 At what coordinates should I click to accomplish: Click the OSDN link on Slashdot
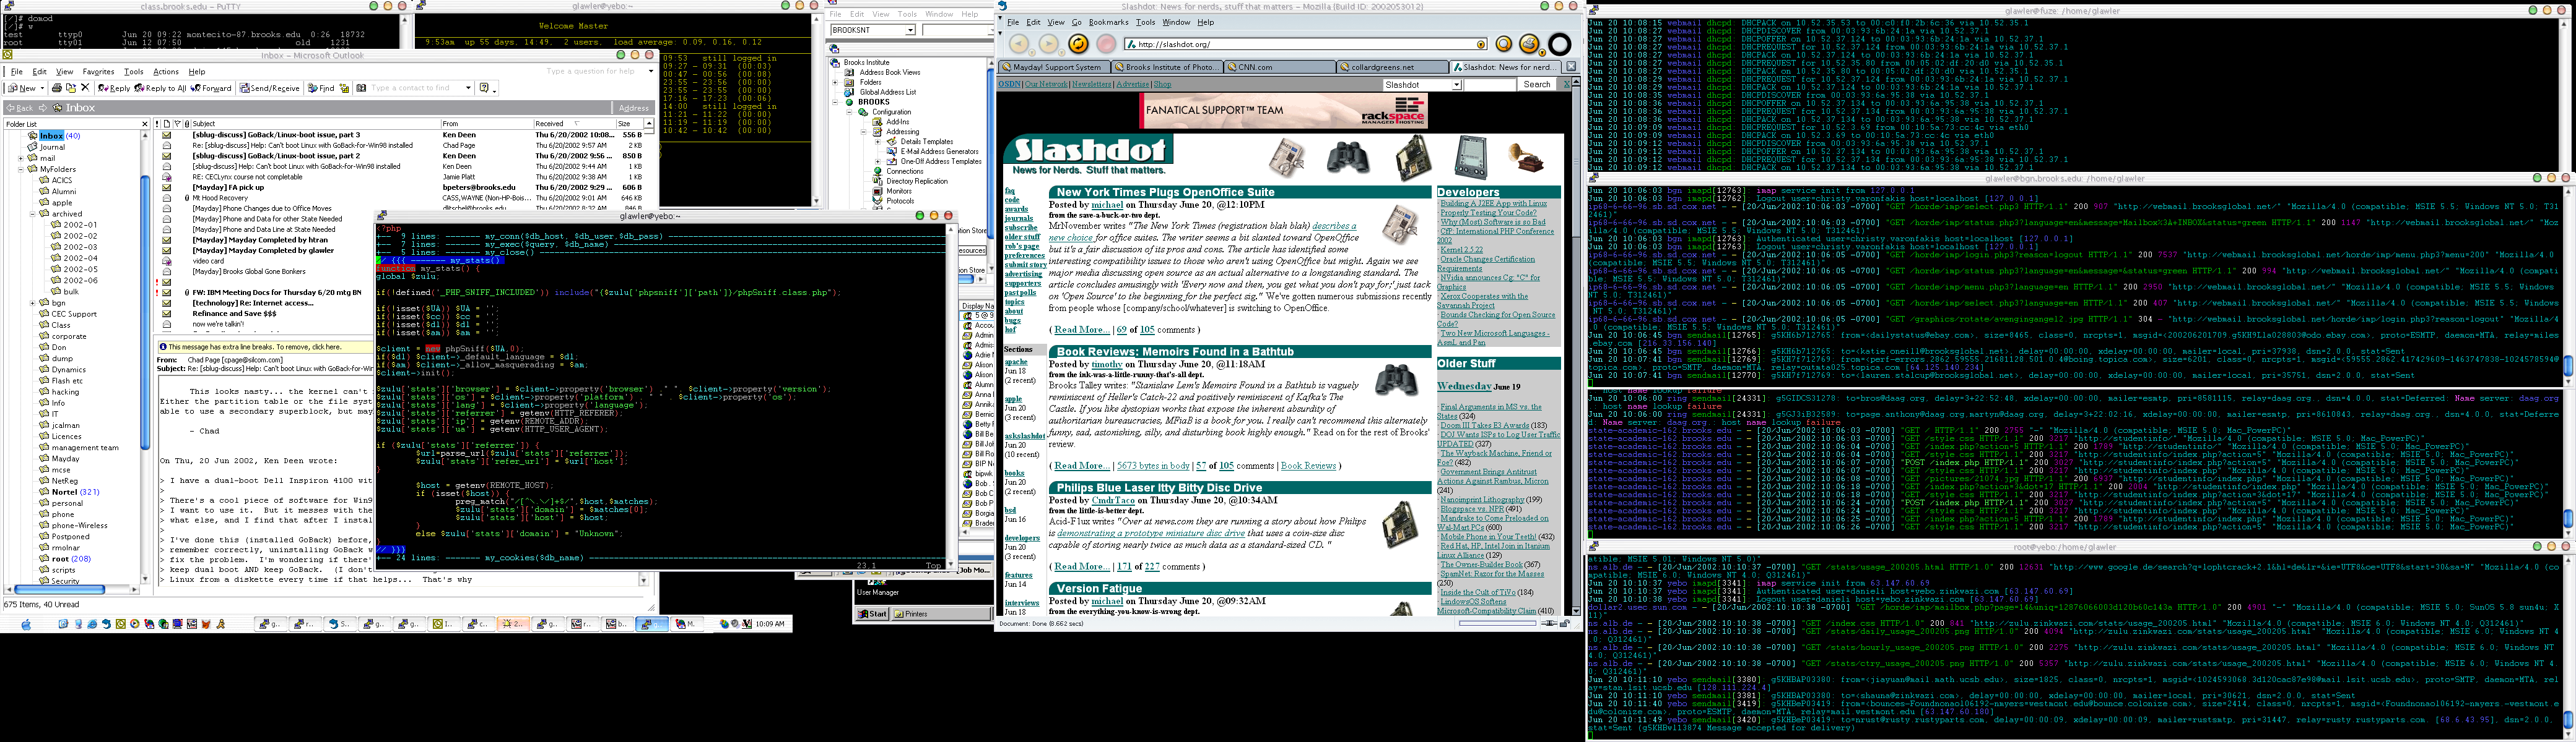tap(1009, 84)
